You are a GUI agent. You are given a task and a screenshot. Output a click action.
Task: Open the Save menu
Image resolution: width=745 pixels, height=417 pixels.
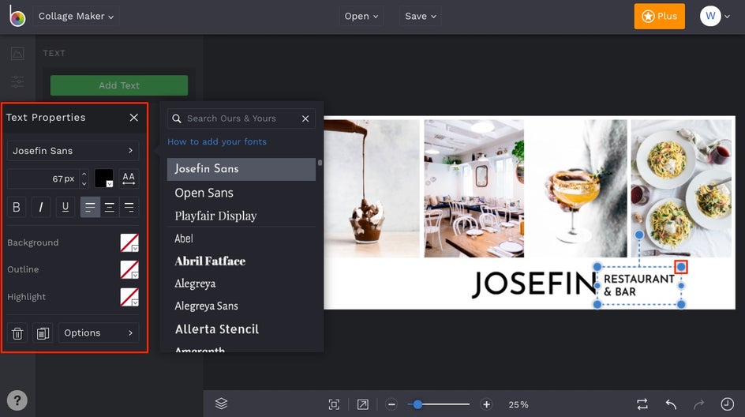(421, 16)
